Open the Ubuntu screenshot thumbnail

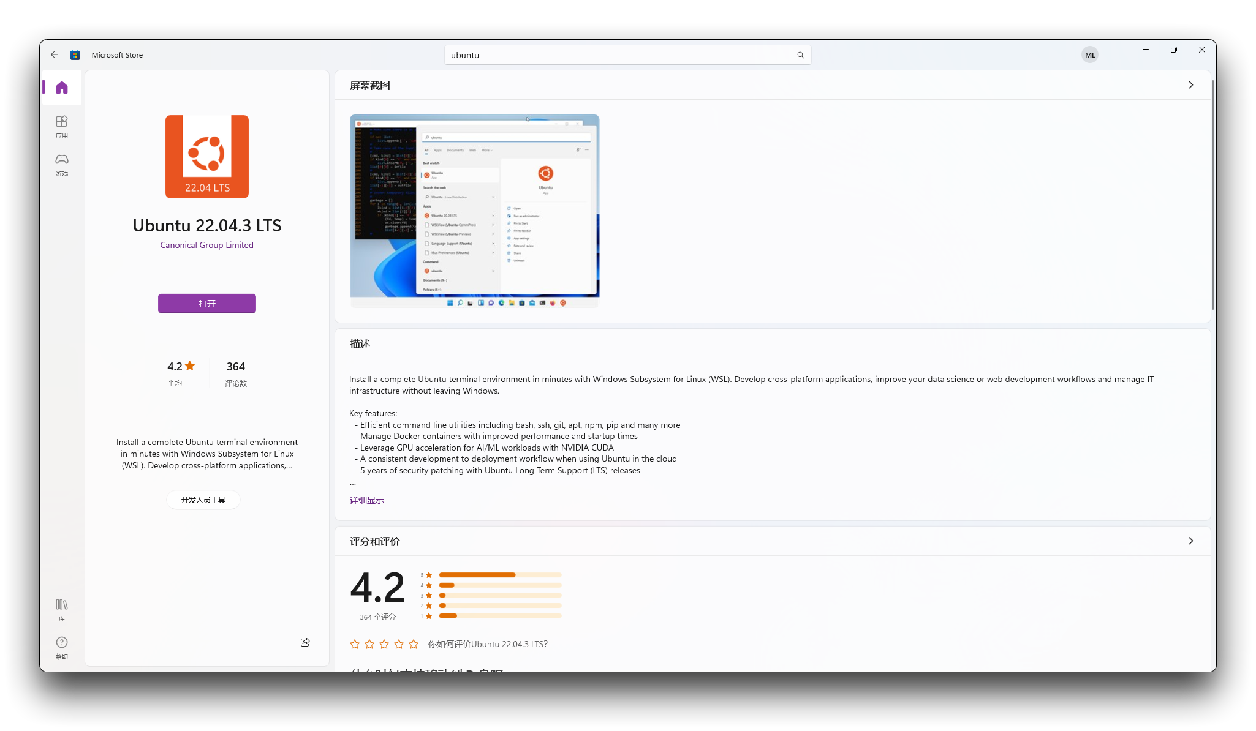[x=475, y=211]
